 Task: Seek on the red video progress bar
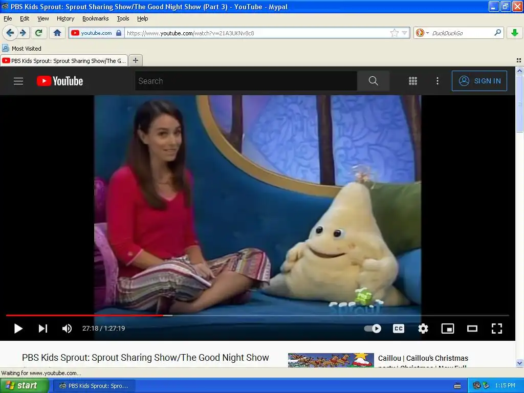coord(257,315)
